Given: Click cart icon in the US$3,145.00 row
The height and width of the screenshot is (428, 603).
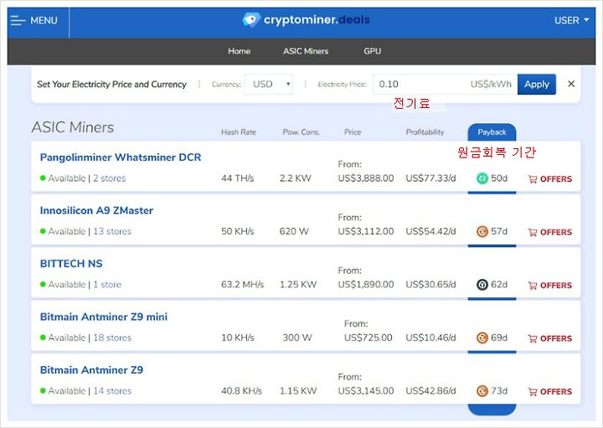Looking at the screenshot, I should (x=533, y=391).
